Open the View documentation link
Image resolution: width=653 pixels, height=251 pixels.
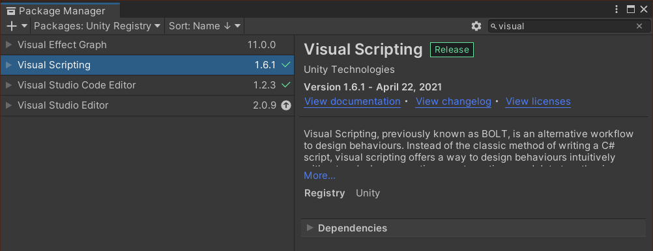pyautogui.click(x=353, y=101)
